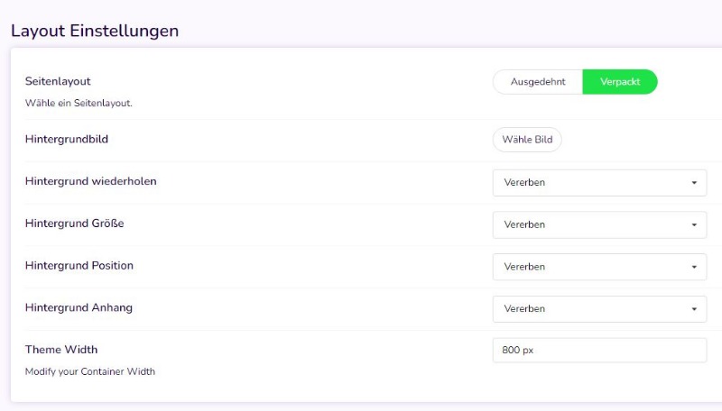Click the Hintergrund Position label text
Image resolution: width=722 pixels, height=411 pixels.
click(79, 266)
